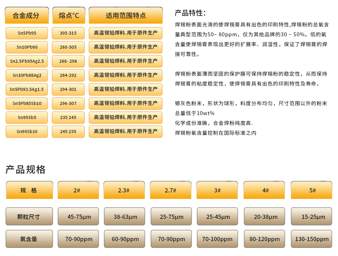Click the Sn2.5Pb95Ag2.5 alloy entry

(26, 61)
